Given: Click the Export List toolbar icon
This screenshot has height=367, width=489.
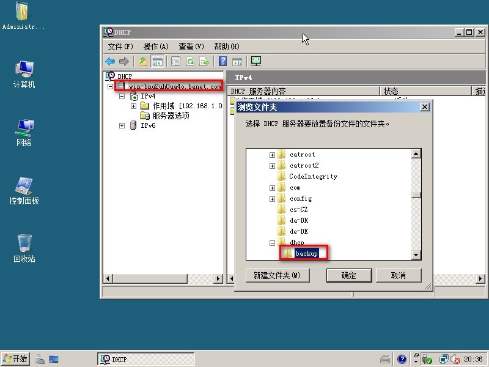Looking at the screenshot, I should pos(205,61).
